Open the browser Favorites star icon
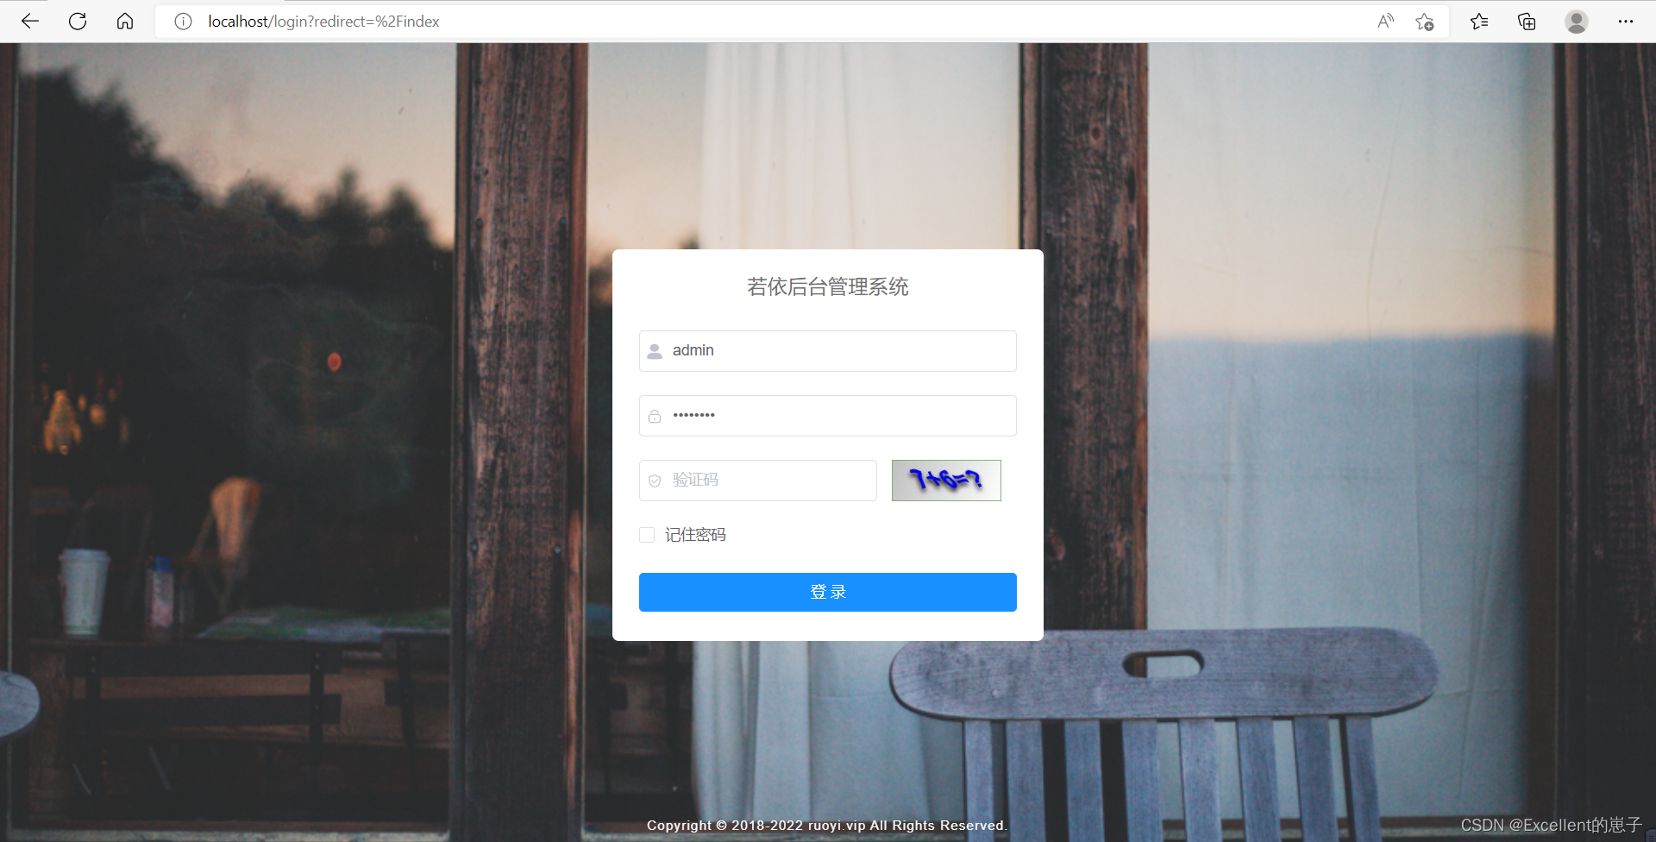The image size is (1656, 842). click(1424, 22)
